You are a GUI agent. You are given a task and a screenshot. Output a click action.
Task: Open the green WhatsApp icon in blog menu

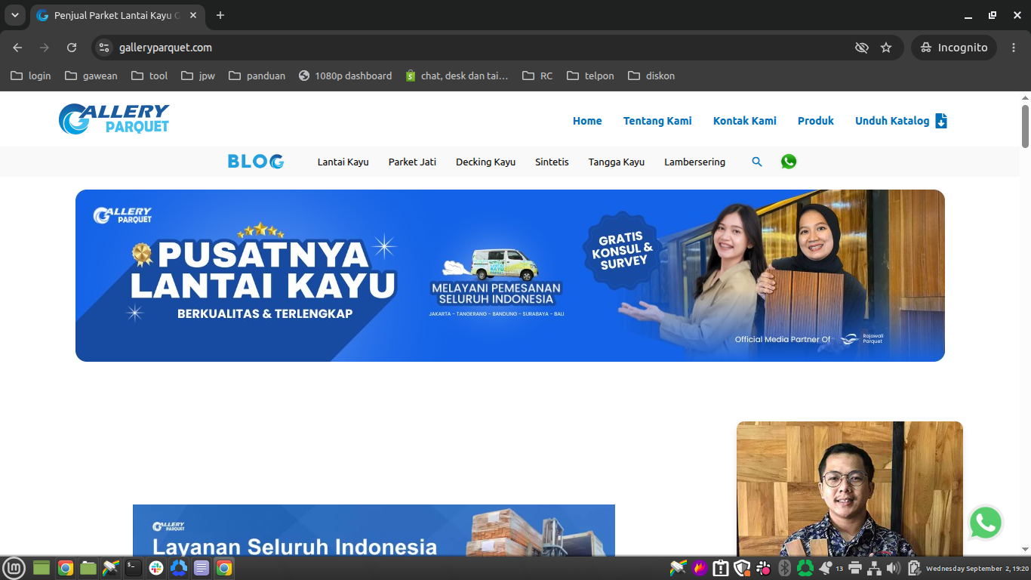pyautogui.click(x=789, y=162)
